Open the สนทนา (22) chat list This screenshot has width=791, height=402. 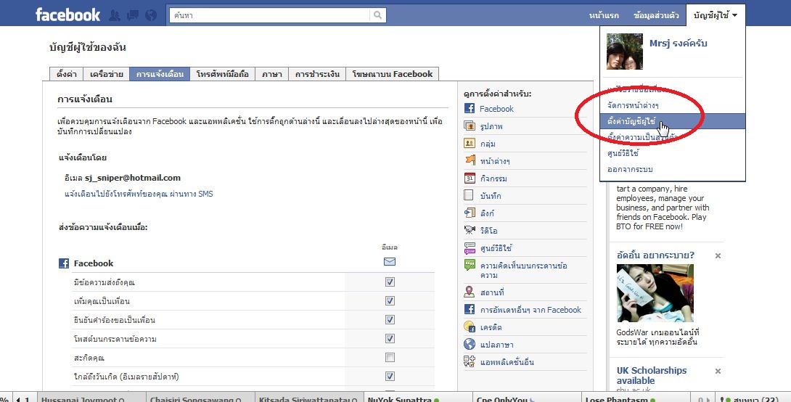(x=753, y=398)
